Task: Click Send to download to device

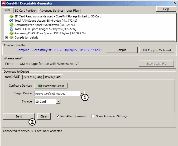Action: [x=19, y=116]
